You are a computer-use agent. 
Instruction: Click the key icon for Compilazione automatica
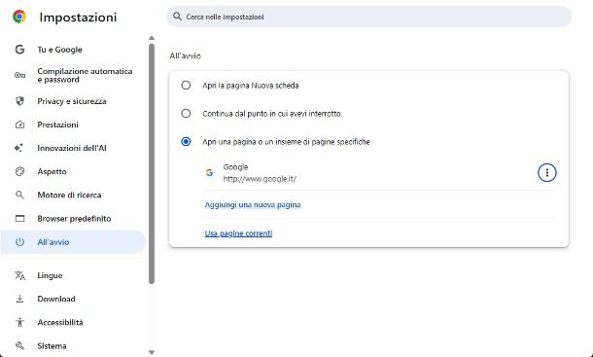pyautogui.click(x=19, y=75)
